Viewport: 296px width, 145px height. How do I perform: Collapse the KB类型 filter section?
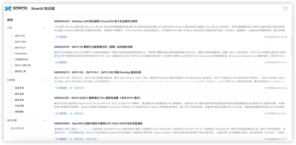coord(44,80)
